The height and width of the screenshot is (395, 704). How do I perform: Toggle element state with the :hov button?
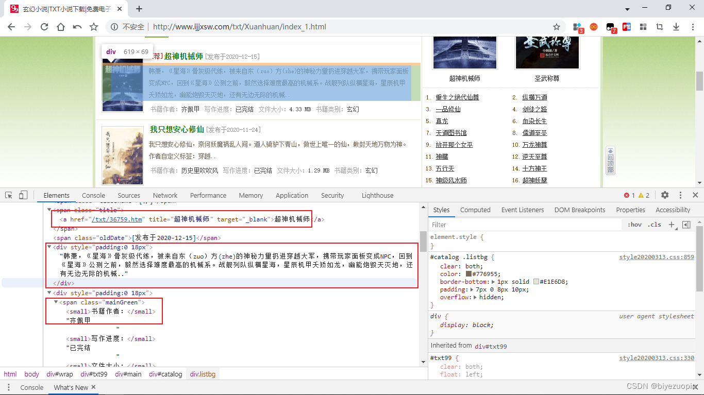click(x=635, y=225)
